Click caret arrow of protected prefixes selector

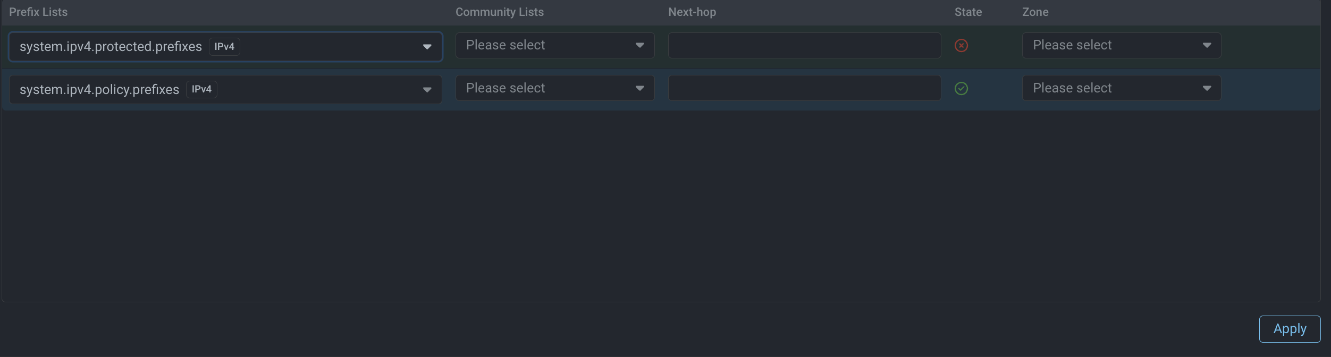click(427, 47)
